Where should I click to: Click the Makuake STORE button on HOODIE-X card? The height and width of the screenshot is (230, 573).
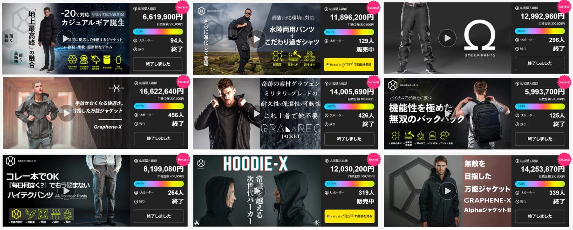coord(349,216)
